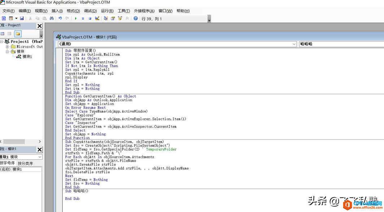Expand the Microsoft Outlook objects folder

(7, 47)
